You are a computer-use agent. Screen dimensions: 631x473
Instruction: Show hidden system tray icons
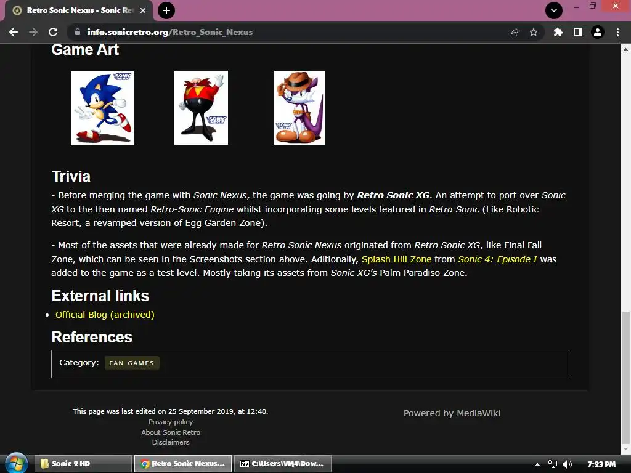[x=537, y=464]
